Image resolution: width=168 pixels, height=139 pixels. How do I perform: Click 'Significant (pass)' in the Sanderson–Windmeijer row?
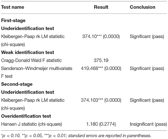[x=147, y=68]
